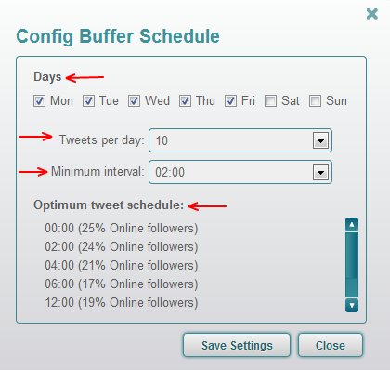Screen dimensions: 390x370
Task: Disable the Thu checkbox
Action: (185, 101)
